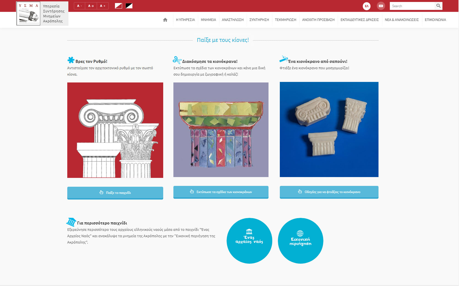Open the 'Ένας αρχαίος ναός' circle
The width and height of the screenshot is (459, 286).
coord(249,240)
